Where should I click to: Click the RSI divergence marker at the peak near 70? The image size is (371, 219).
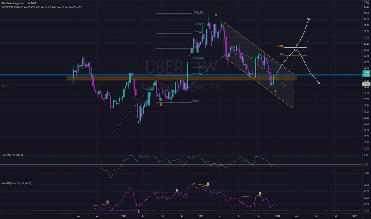tap(208, 184)
